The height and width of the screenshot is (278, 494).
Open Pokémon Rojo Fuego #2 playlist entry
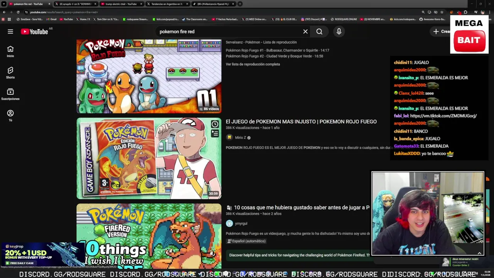coord(274,56)
